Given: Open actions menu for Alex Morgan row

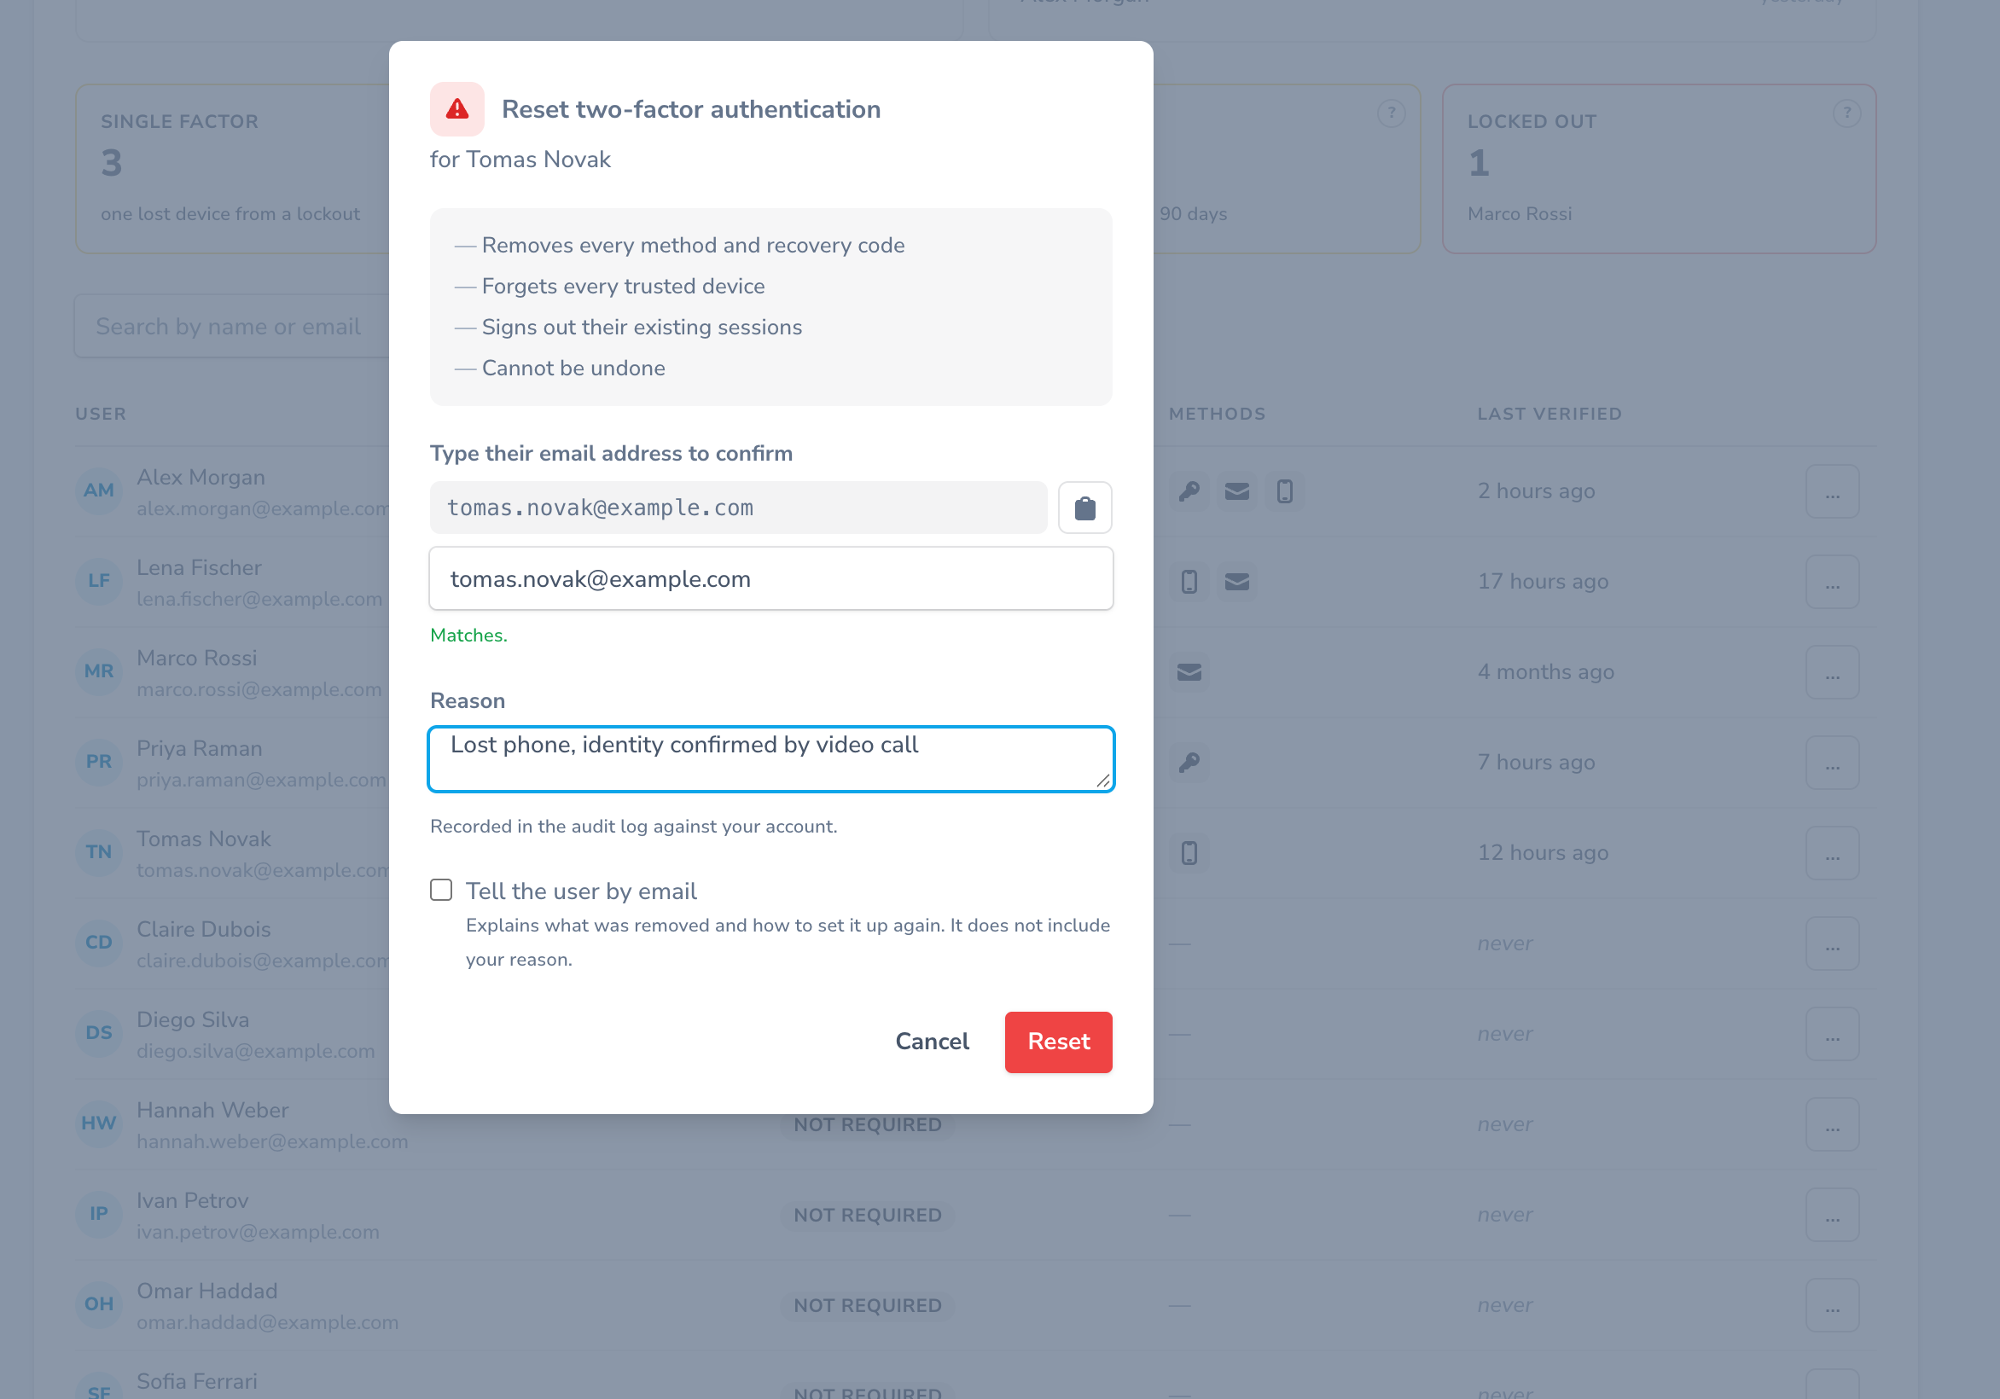Looking at the screenshot, I should [x=1832, y=491].
